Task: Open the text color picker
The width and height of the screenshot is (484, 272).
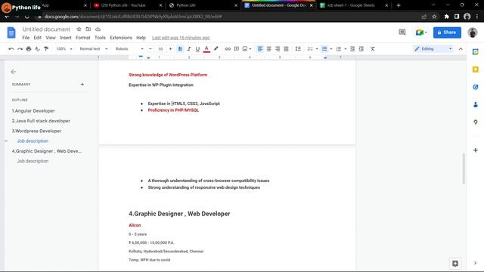Action: [206, 48]
